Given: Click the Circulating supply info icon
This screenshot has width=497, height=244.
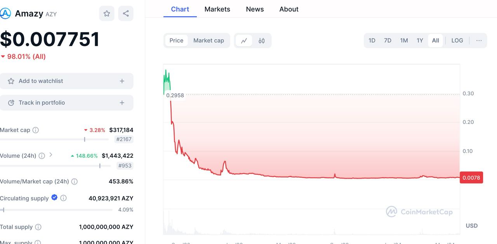Looking at the screenshot, I should click(63, 198).
